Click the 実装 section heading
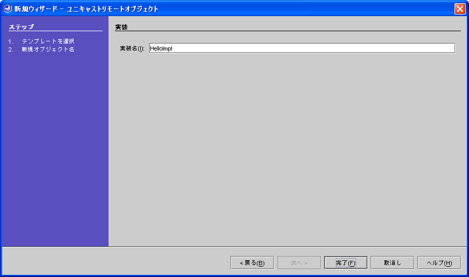 tap(121, 27)
